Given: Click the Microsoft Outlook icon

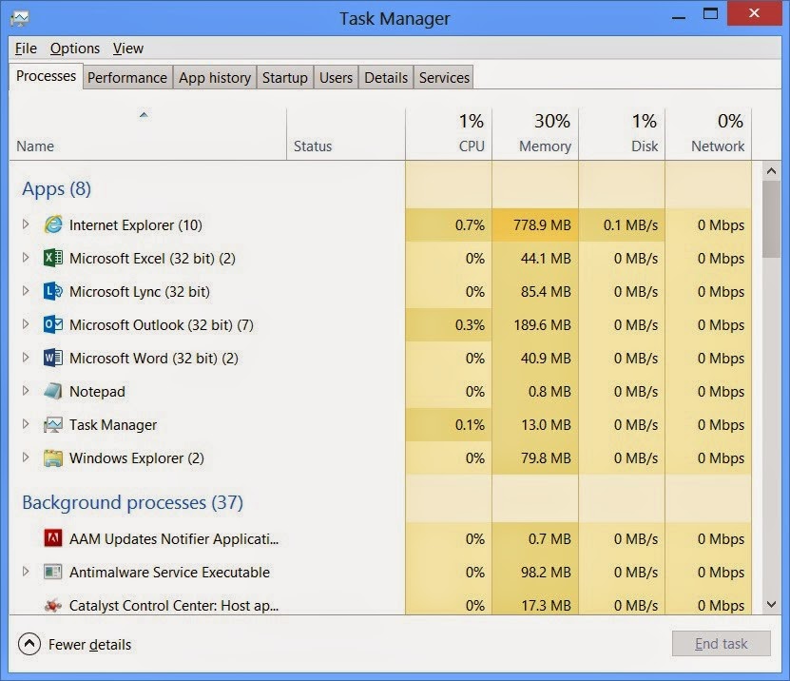Looking at the screenshot, I should click(x=53, y=324).
